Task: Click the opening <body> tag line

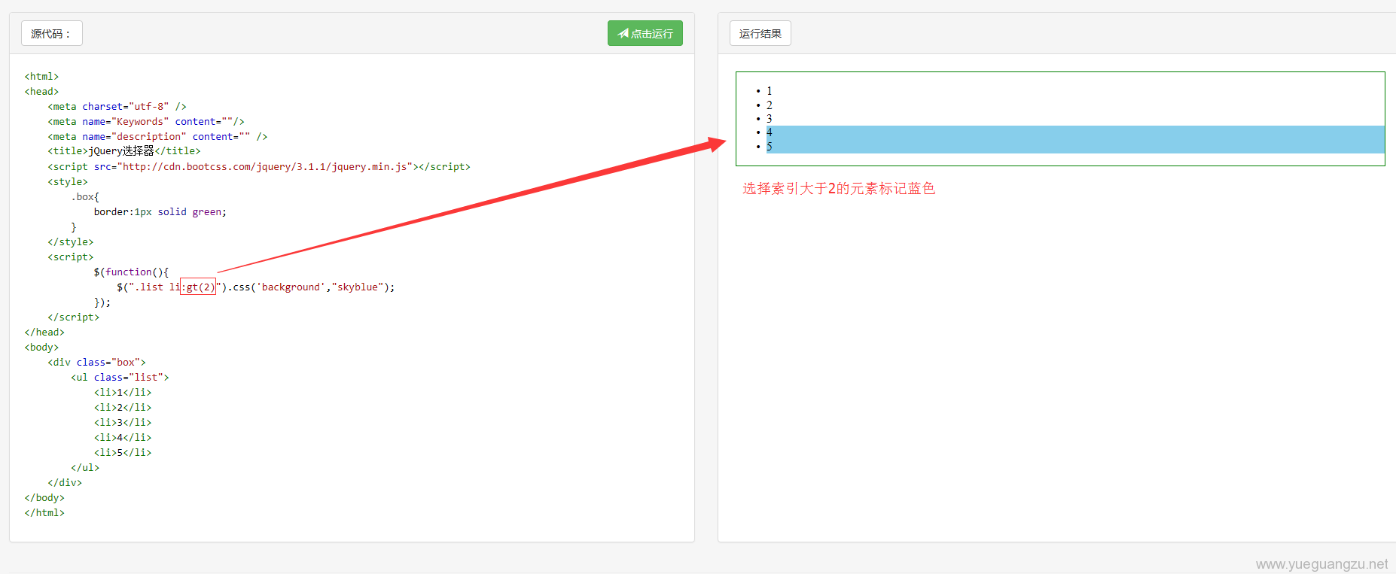Action: coord(41,347)
